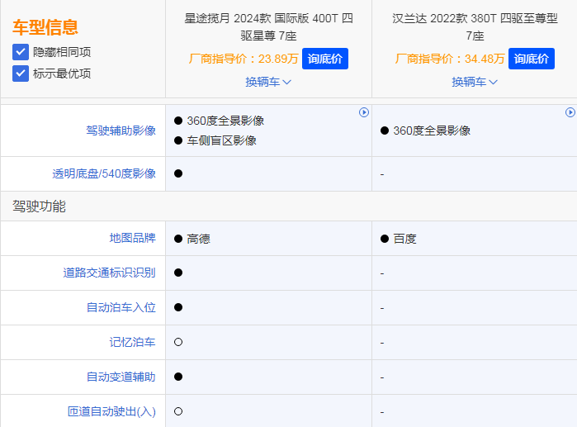Screen dimensions: 577x427
Task: Select the 车型信息 heading
Action: [45, 27]
